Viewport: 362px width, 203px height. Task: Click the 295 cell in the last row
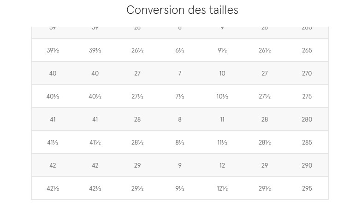[x=307, y=188]
